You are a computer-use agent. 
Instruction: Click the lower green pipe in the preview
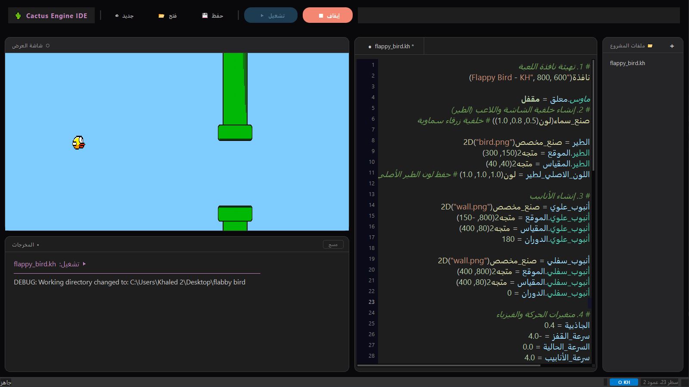pyautogui.click(x=235, y=218)
